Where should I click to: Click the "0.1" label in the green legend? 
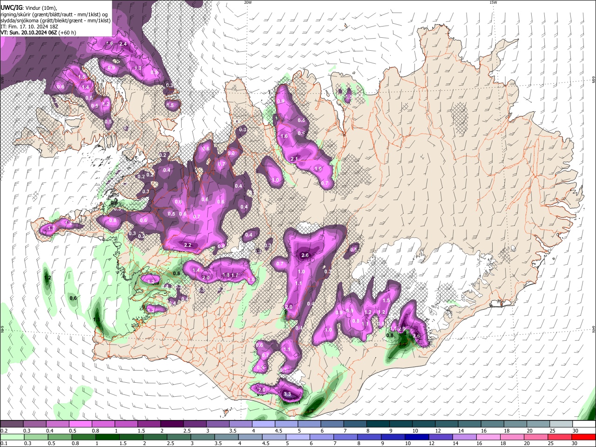tap(4, 443)
